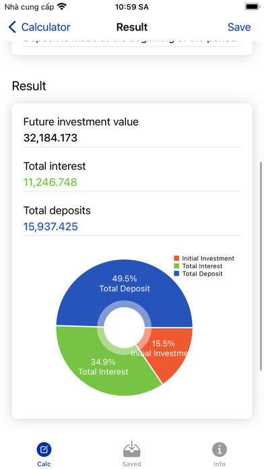The width and height of the screenshot is (264, 469).
Task: Click the orange Initial Investment legend swatch
Action: (176, 259)
